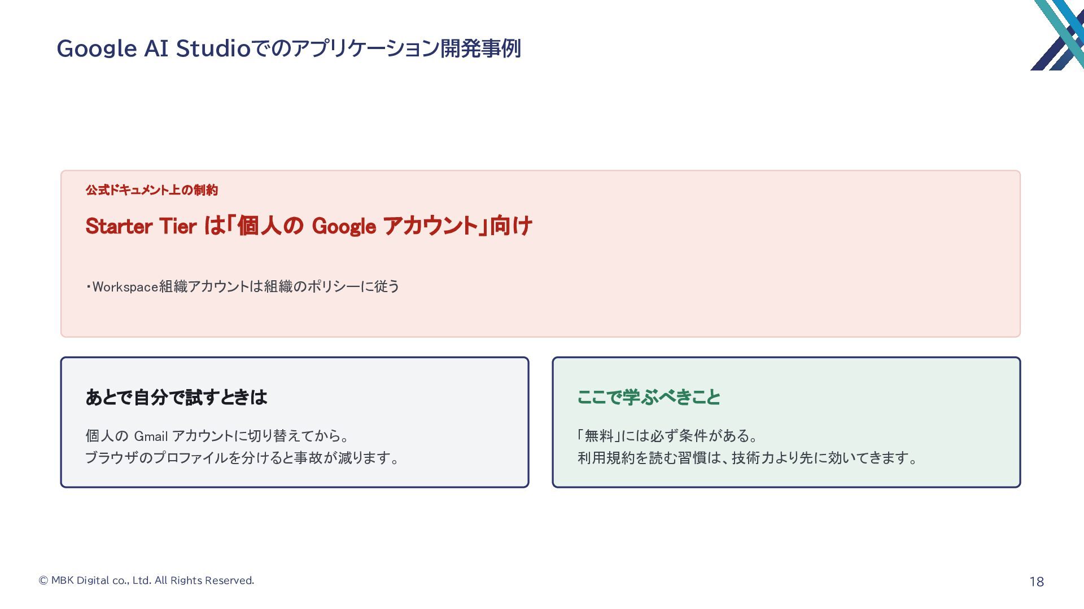Click the striped logo in the corner
Image resolution: width=1084 pixels, height=609 pixels.
1057,35
